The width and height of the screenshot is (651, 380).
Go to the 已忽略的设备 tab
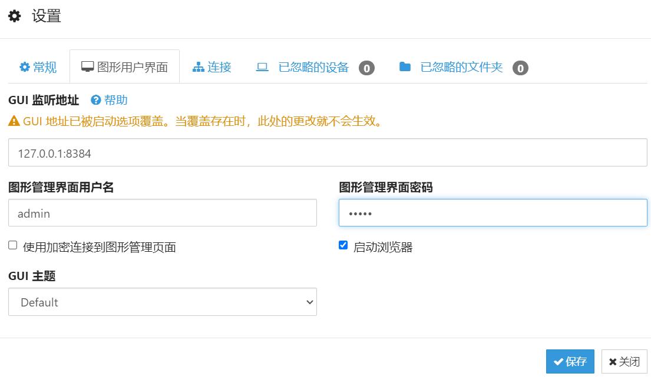point(315,67)
